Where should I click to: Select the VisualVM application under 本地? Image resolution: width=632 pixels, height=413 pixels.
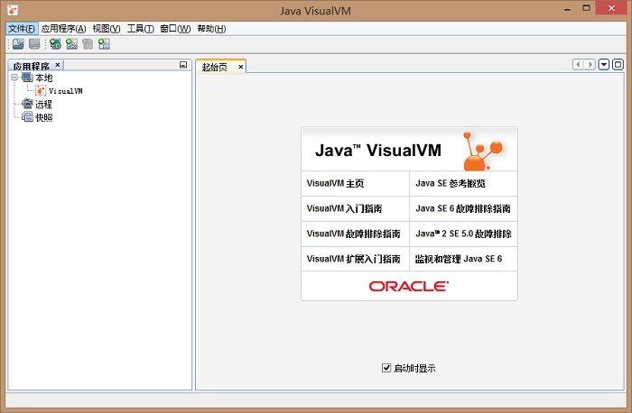[65, 91]
